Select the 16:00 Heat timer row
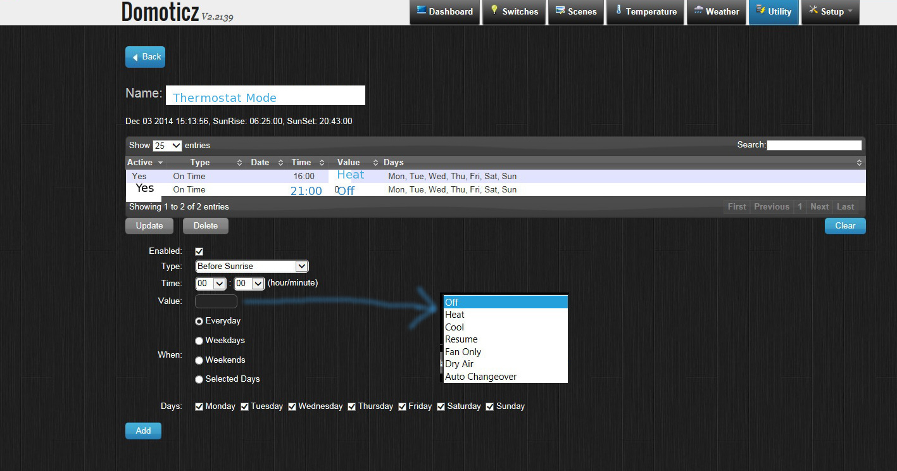This screenshot has height=471, width=897. point(496,176)
